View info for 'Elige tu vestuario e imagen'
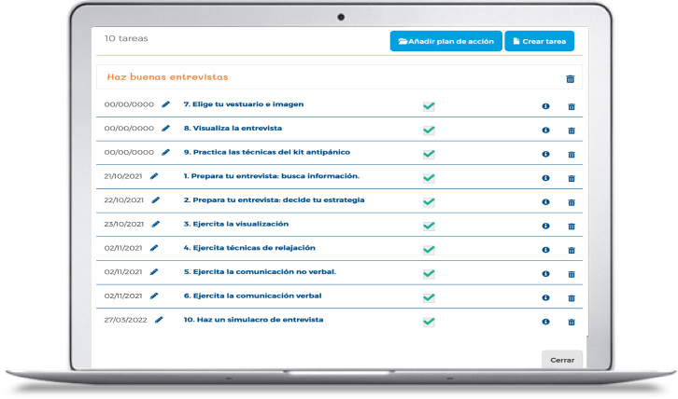678x399 pixels. click(545, 106)
